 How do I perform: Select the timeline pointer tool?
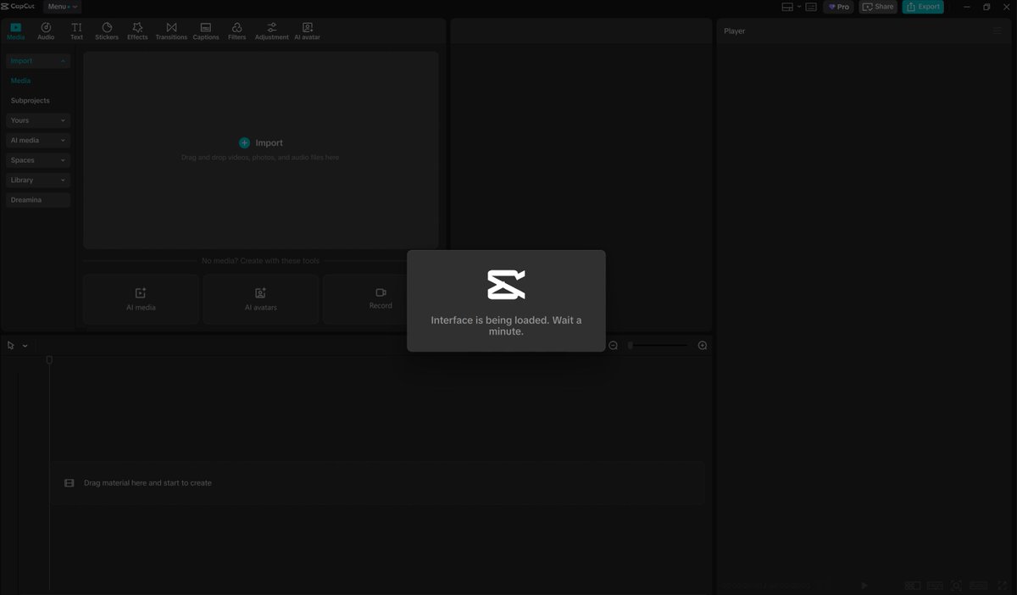[x=11, y=346]
